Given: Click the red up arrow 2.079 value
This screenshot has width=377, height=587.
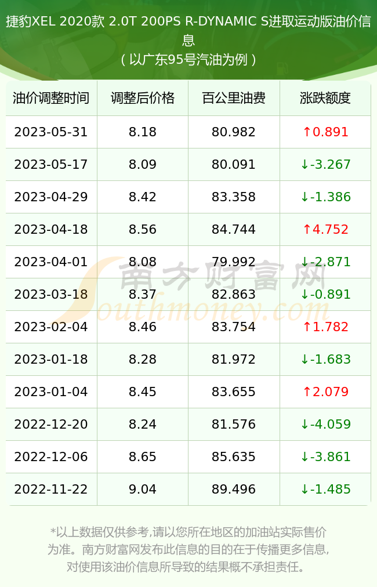Looking at the screenshot, I should coord(325,392).
